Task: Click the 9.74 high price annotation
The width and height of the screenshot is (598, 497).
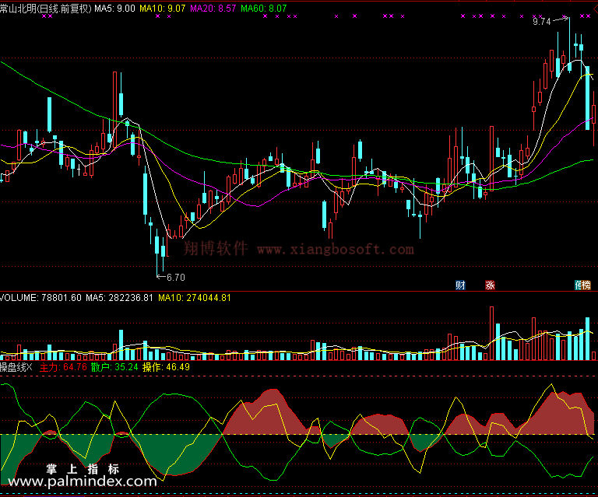Action: tap(542, 21)
